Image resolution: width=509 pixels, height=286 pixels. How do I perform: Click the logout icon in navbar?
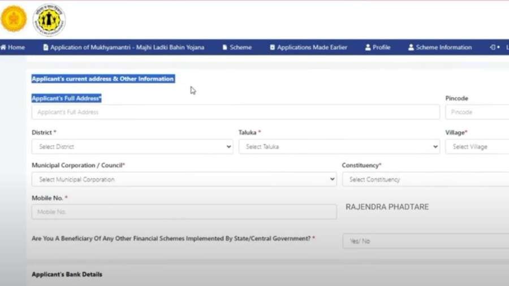[493, 47]
